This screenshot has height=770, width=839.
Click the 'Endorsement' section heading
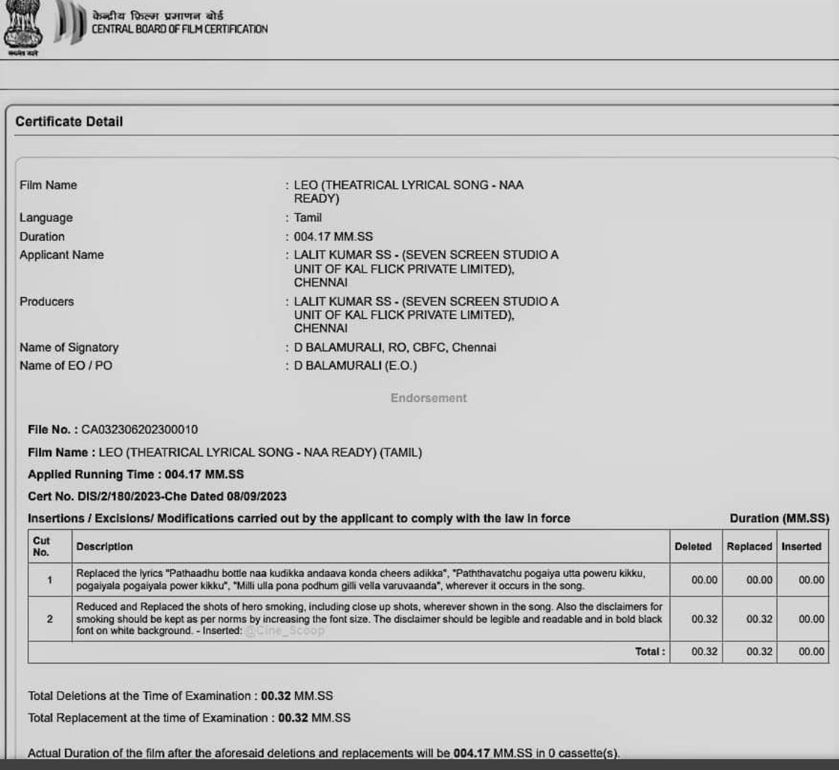(429, 398)
